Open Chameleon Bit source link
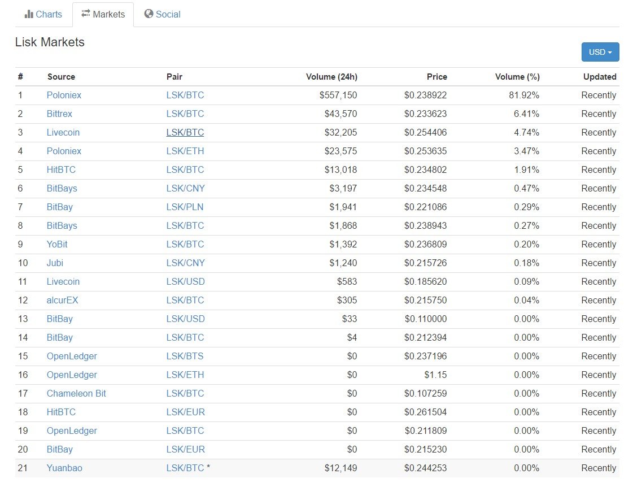 tap(76, 393)
